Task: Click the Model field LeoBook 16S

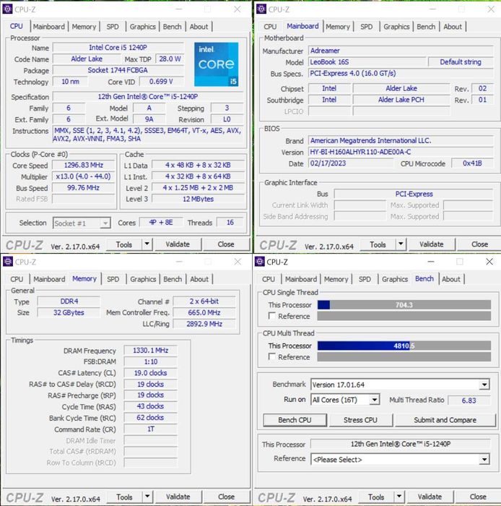Action: [x=367, y=62]
